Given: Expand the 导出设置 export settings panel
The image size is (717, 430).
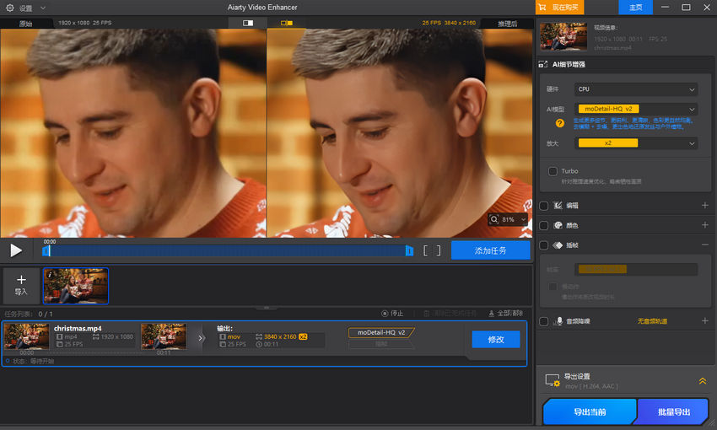Looking at the screenshot, I should point(702,381).
